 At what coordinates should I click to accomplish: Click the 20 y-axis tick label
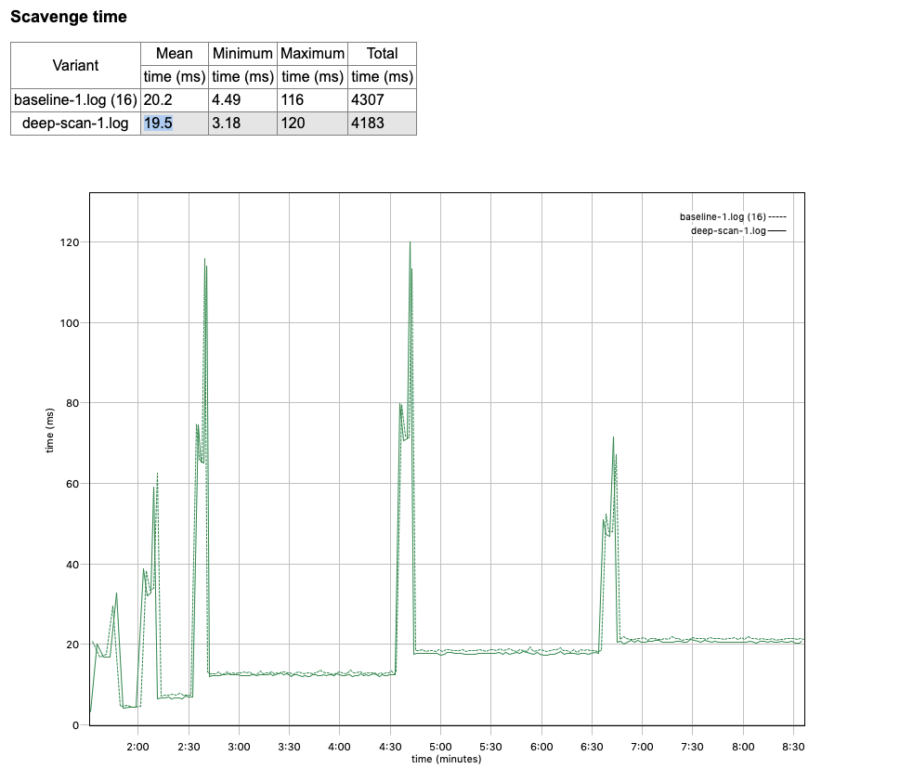(x=72, y=645)
